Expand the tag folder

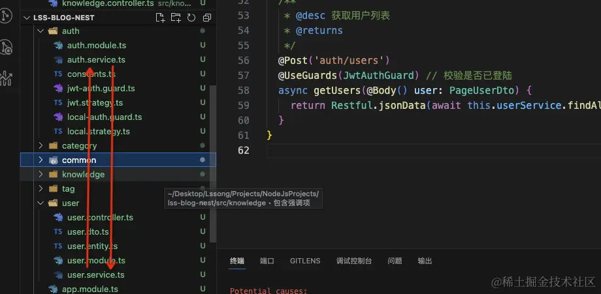(x=41, y=189)
